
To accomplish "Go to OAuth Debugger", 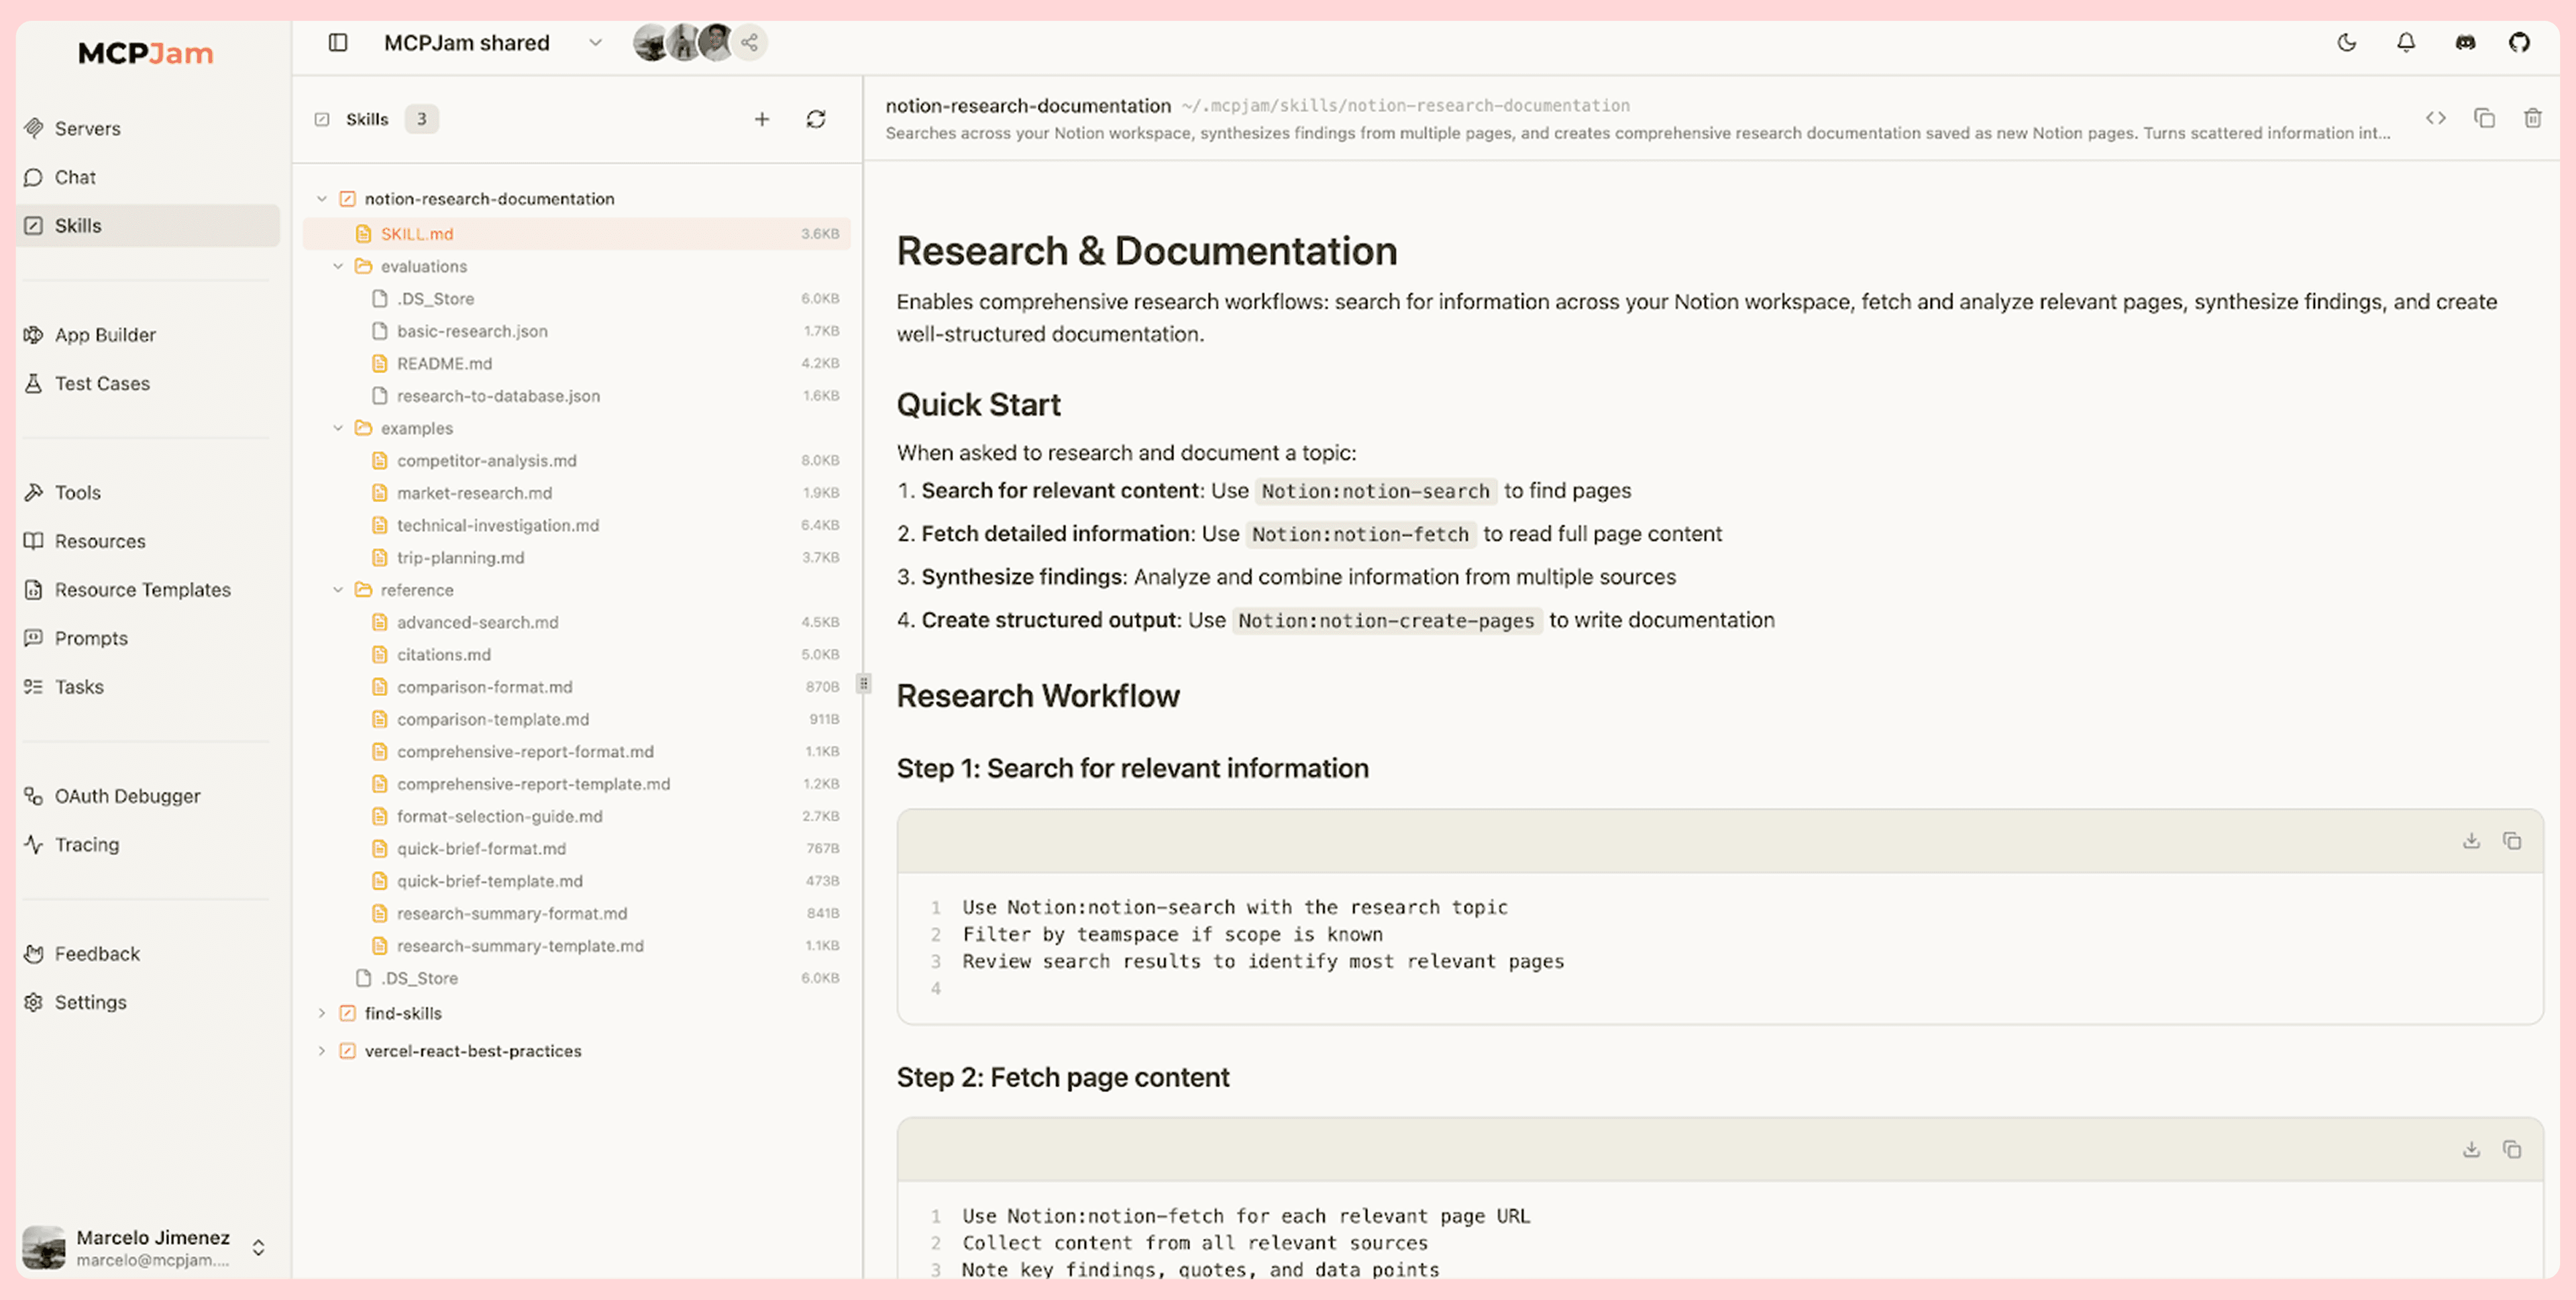I will point(127,795).
